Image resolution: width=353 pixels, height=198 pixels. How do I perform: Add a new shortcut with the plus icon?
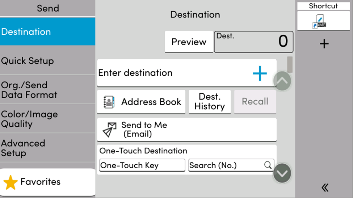324,44
